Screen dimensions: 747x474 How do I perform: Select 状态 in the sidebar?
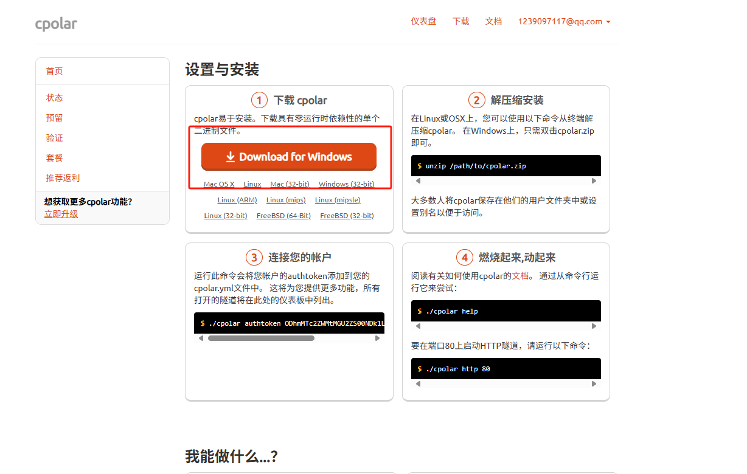pyautogui.click(x=54, y=97)
